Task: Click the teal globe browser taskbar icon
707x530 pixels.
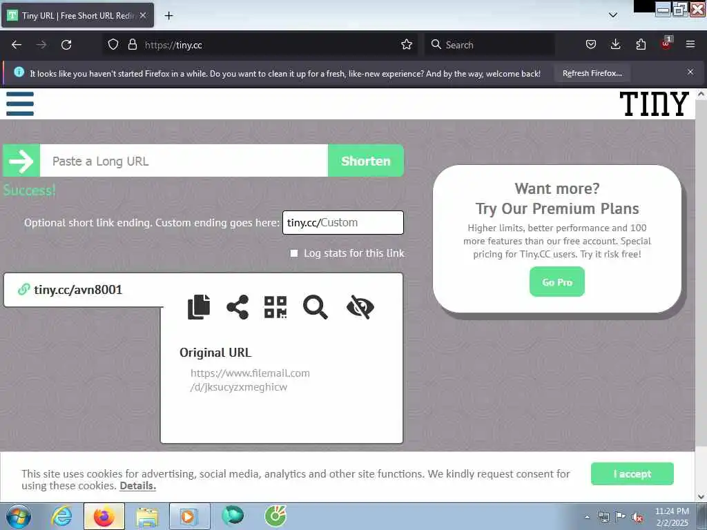Action: coord(233,516)
